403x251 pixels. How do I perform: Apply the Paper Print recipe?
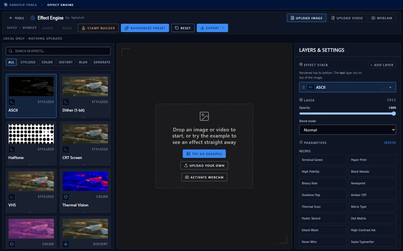click(372, 160)
